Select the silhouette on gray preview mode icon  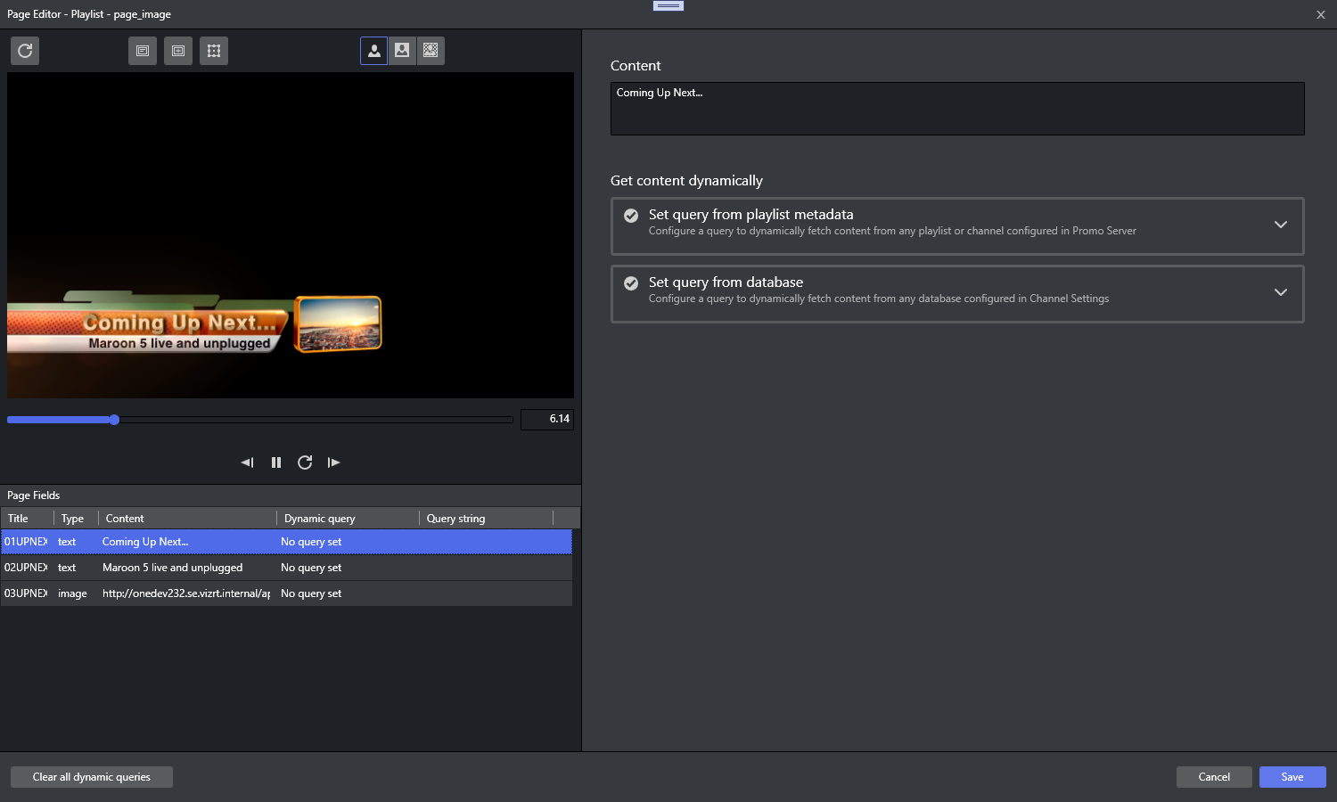point(403,51)
